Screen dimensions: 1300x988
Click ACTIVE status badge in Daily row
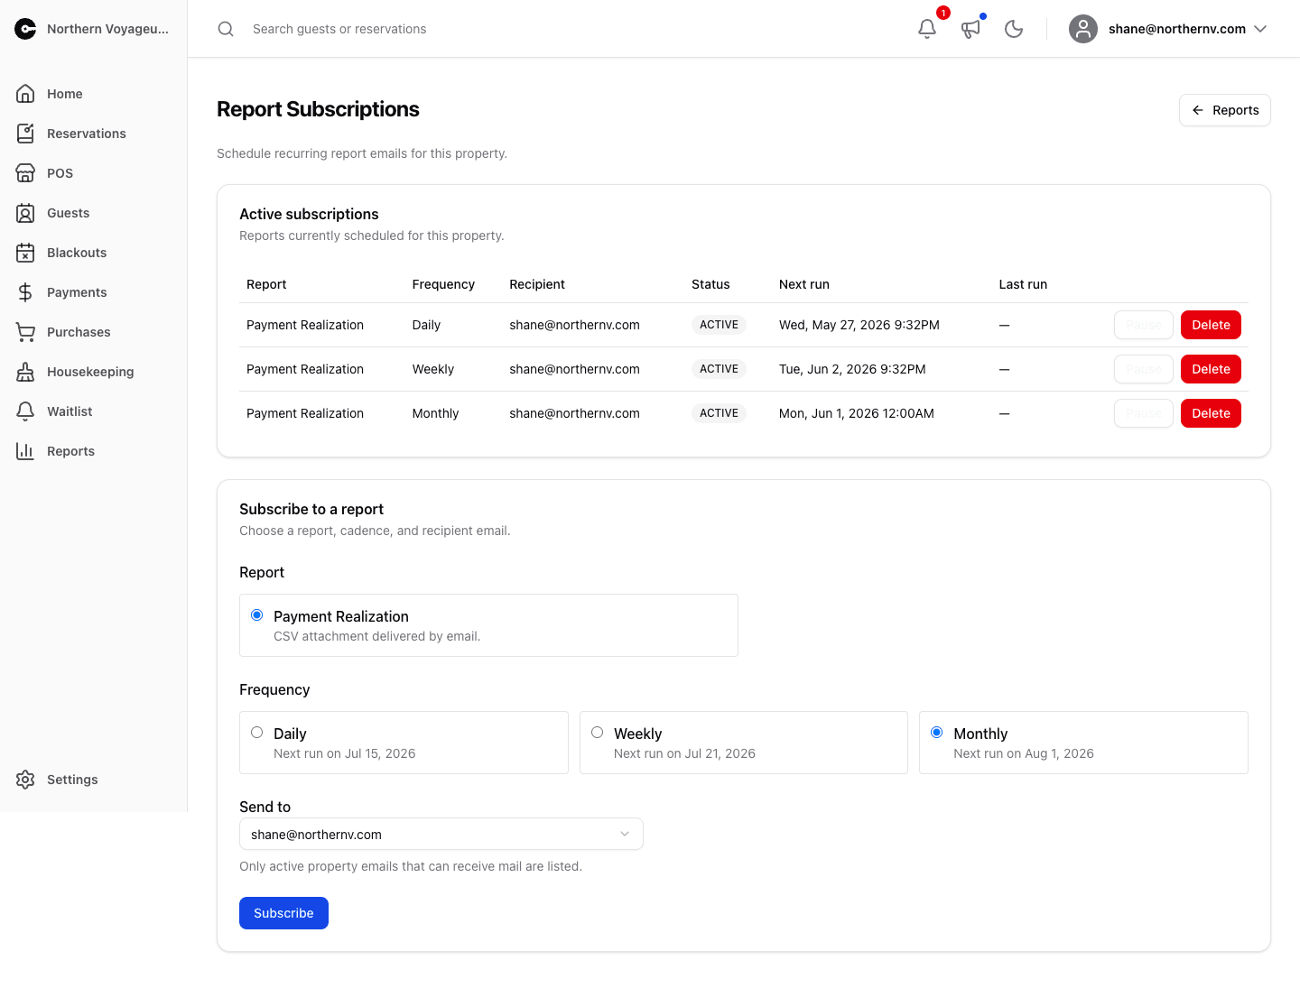(720, 325)
